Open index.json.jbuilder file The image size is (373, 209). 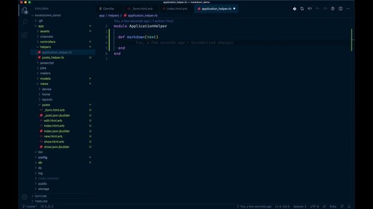click(x=57, y=131)
